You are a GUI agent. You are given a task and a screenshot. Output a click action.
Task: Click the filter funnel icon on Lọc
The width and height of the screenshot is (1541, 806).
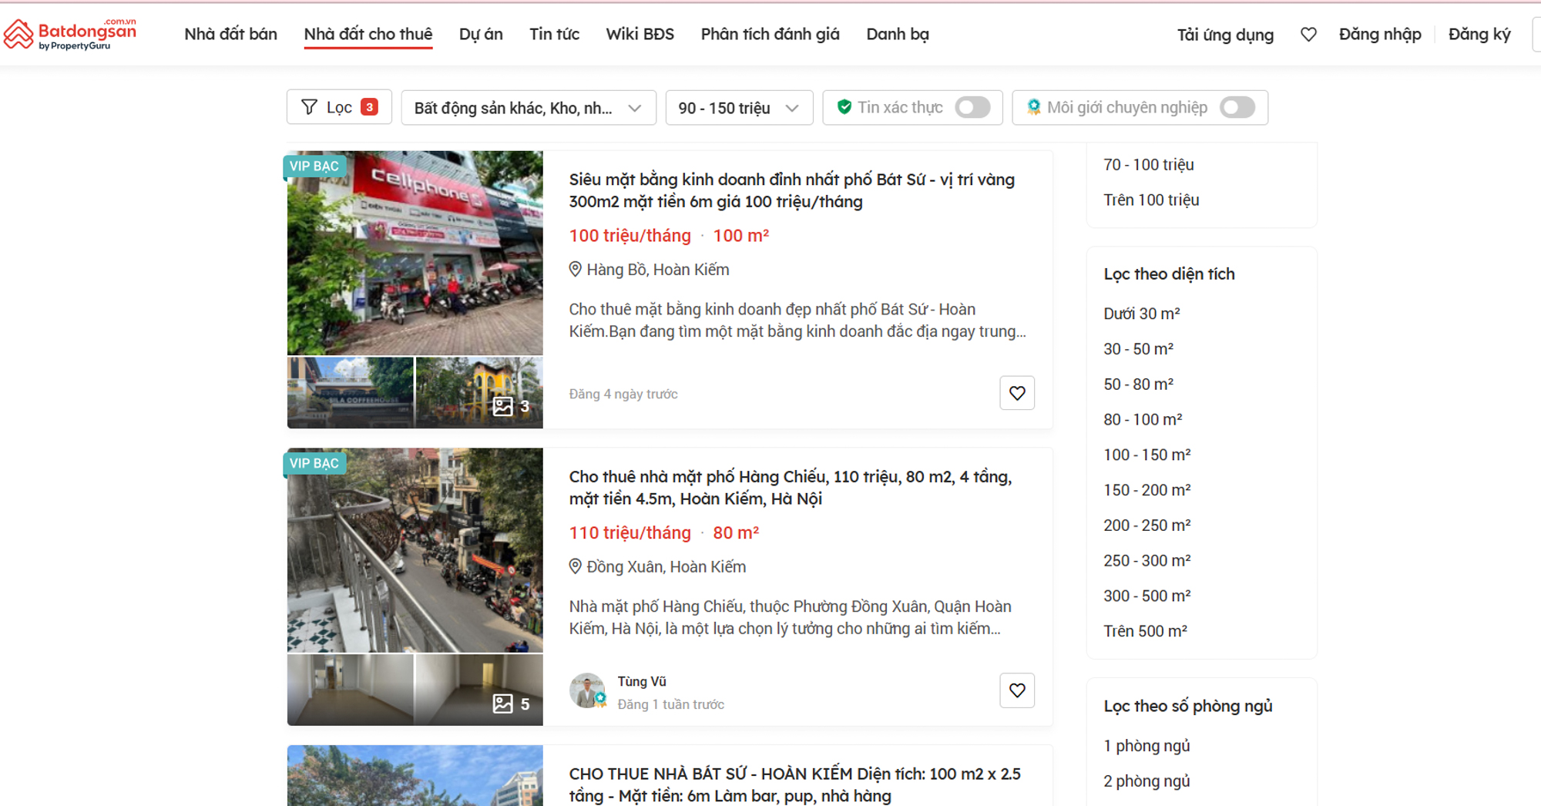pyautogui.click(x=309, y=107)
